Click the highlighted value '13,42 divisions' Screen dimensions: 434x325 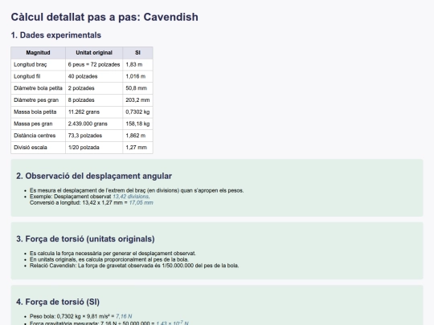coord(131,197)
